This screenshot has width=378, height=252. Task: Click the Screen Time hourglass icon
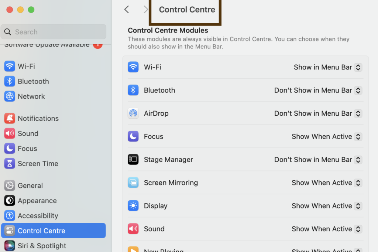point(10,164)
